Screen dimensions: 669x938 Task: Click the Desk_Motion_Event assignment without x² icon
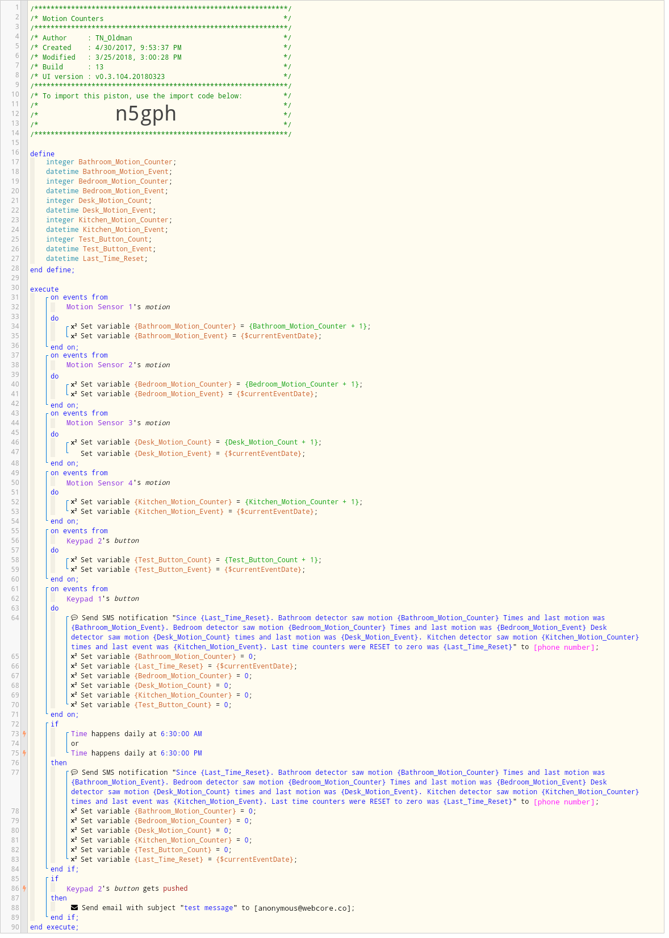(193, 454)
